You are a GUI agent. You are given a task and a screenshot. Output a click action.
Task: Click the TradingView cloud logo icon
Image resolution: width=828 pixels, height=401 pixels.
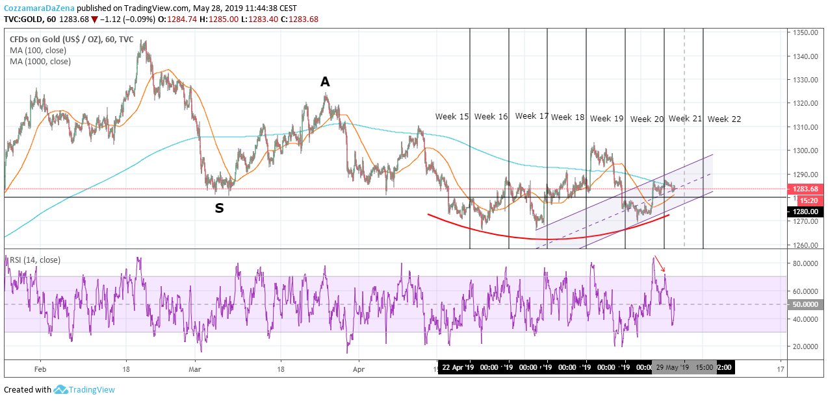coord(61,389)
